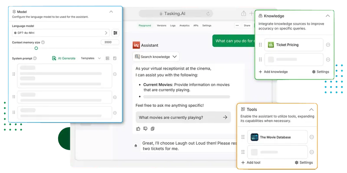Remove the placeholder knowledge source row
The image size is (347, 173).
[x=328, y=60]
